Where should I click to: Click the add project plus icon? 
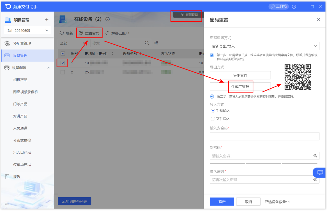(x=46, y=20)
